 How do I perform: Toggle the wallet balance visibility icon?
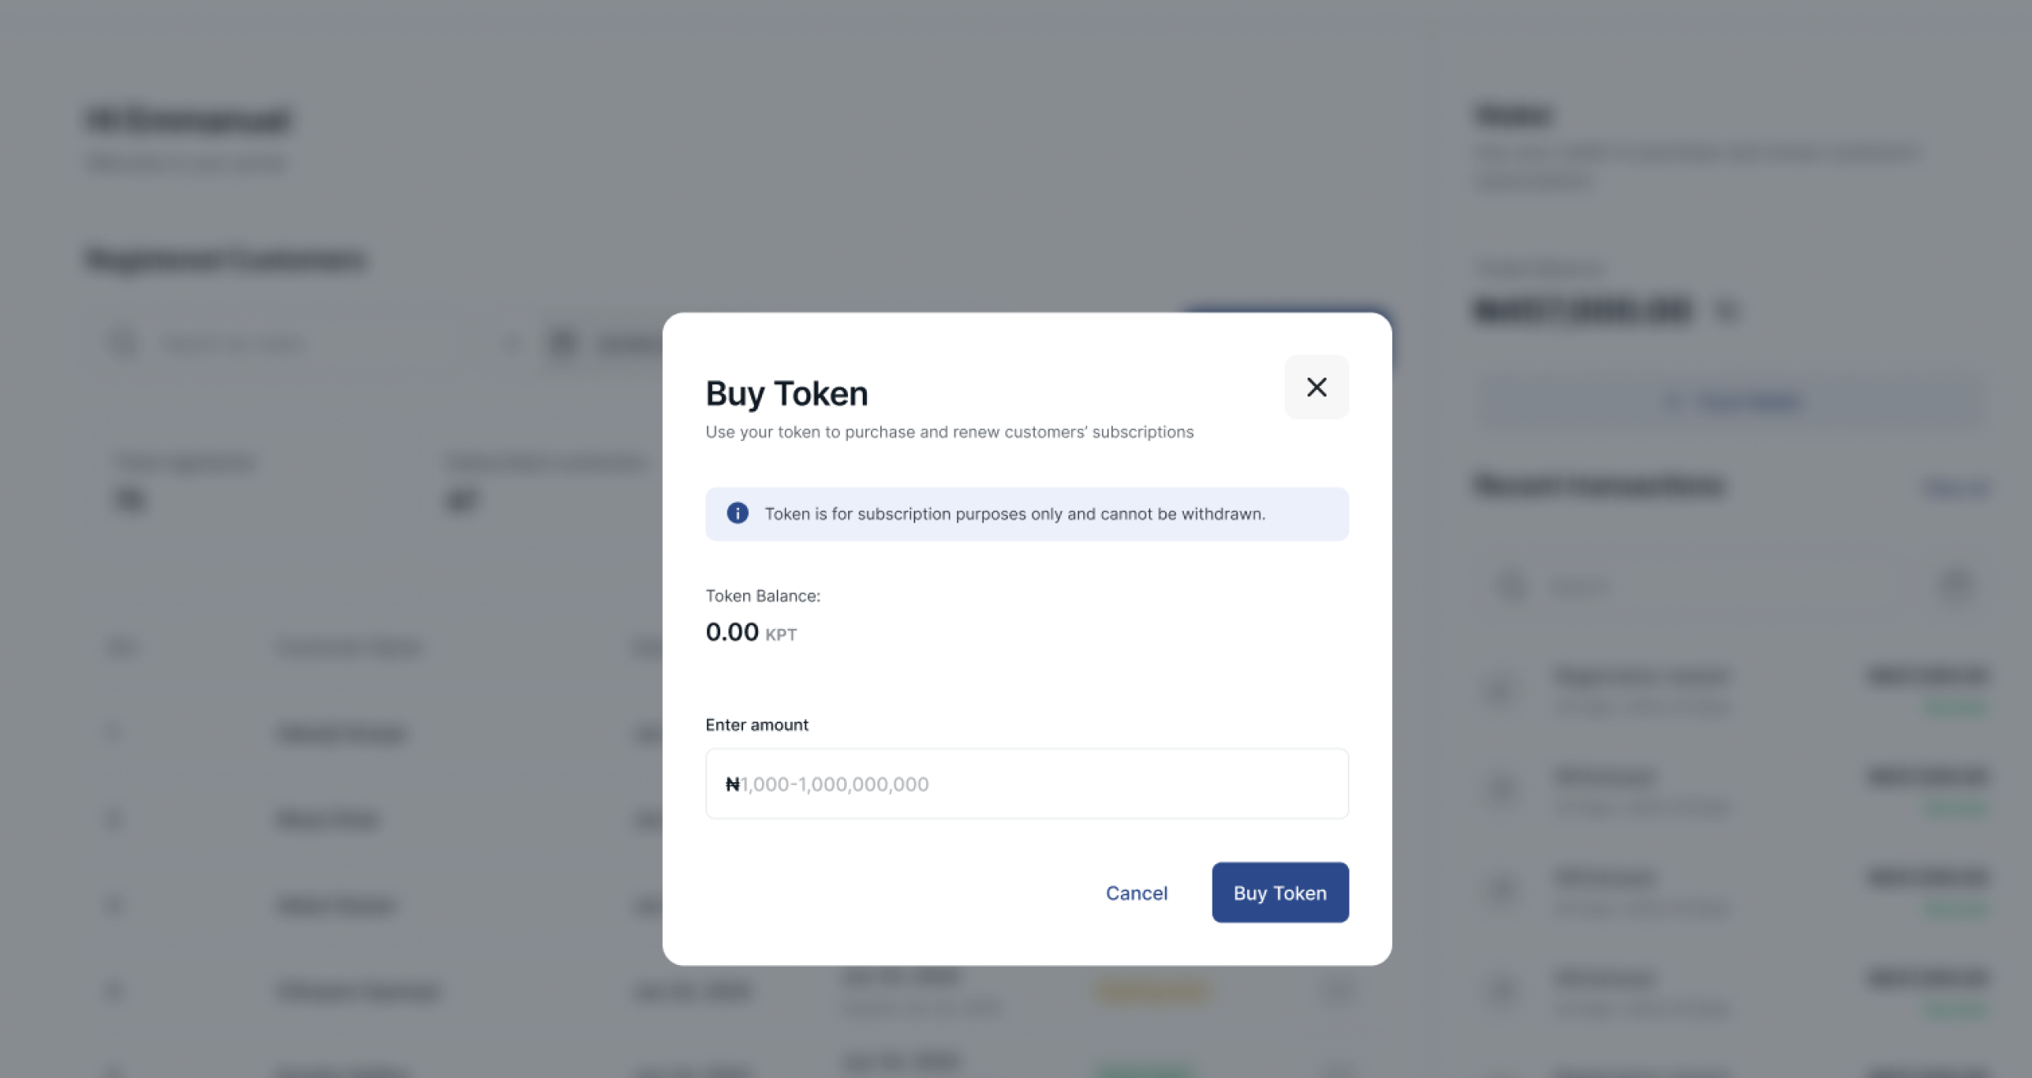click(x=1726, y=310)
